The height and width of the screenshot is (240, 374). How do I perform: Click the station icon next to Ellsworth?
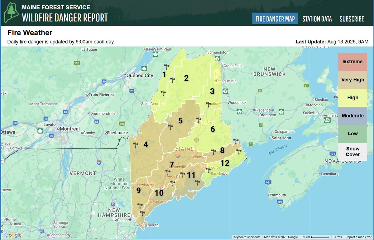[x=208, y=170]
